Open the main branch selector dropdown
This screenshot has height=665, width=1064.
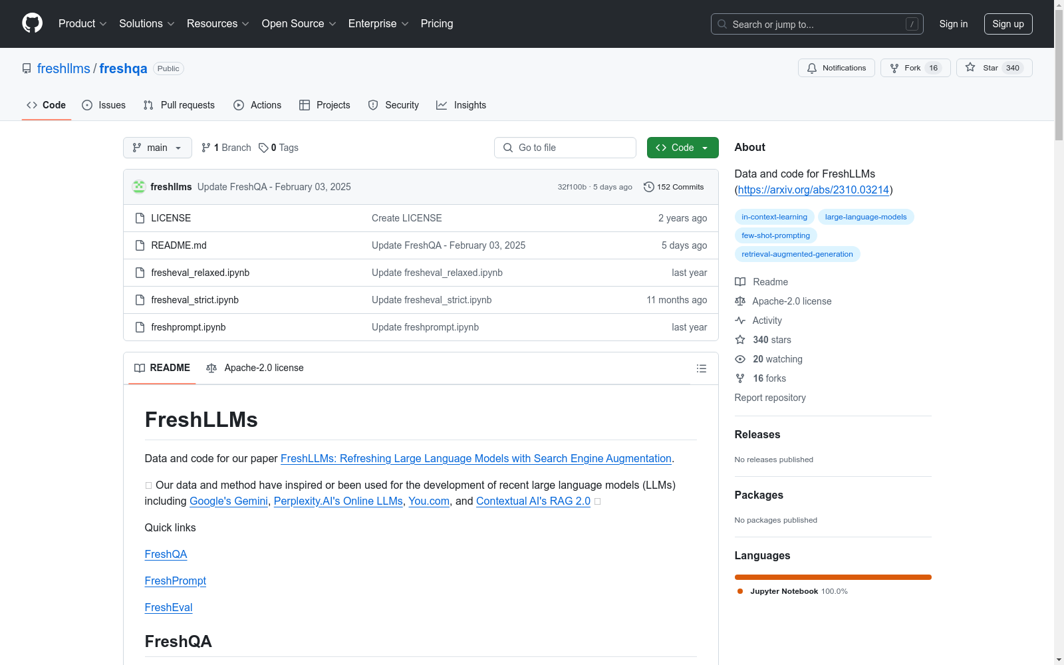pyautogui.click(x=158, y=148)
